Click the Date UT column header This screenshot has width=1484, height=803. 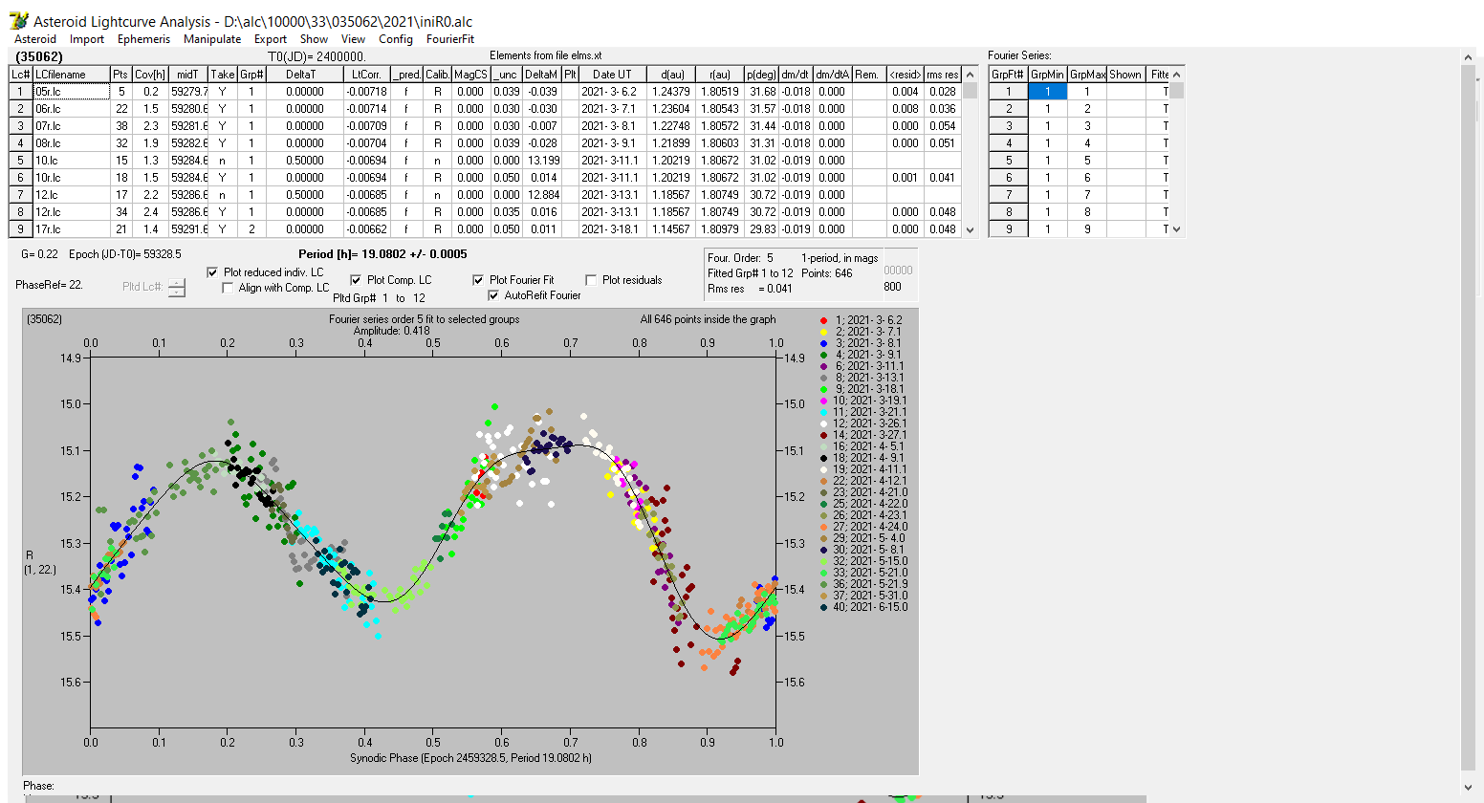(x=612, y=75)
